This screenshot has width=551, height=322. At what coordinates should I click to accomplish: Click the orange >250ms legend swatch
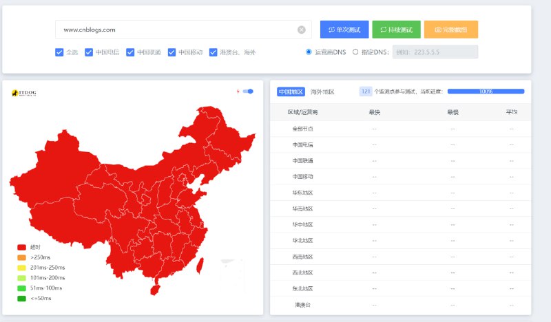tap(22, 257)
